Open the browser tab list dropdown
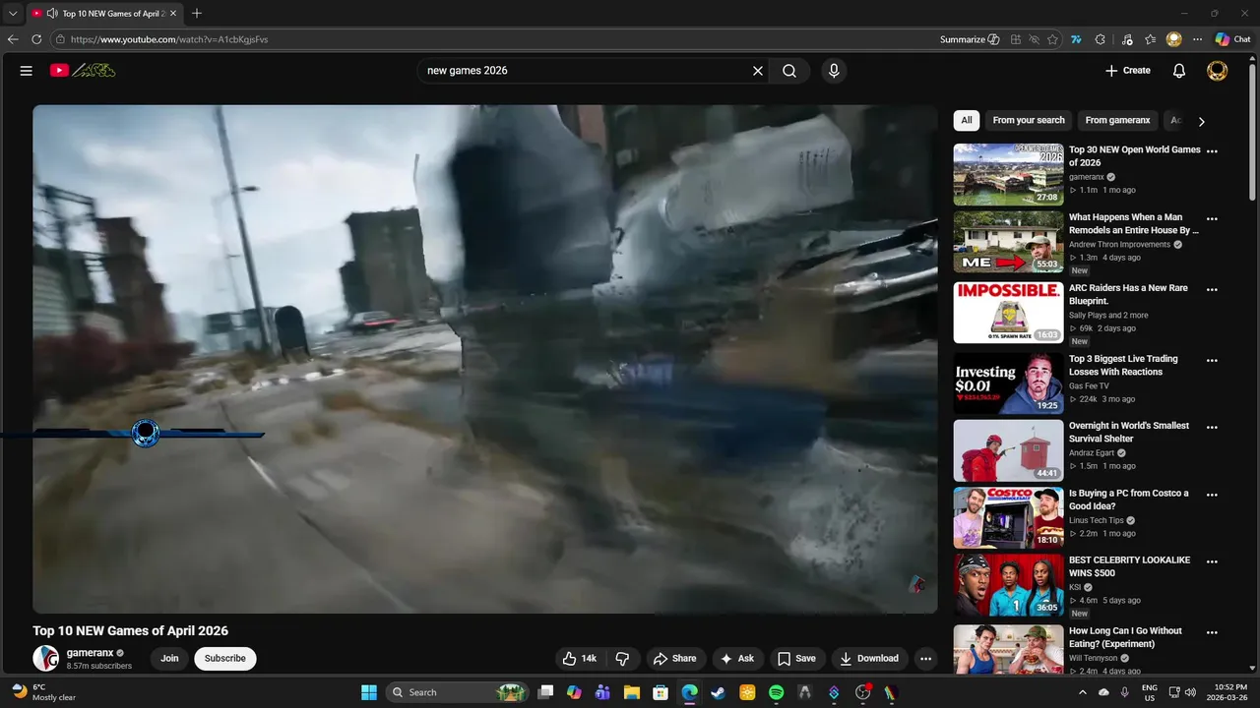This screenshot has height=708, width=1260. coord(13,14)
